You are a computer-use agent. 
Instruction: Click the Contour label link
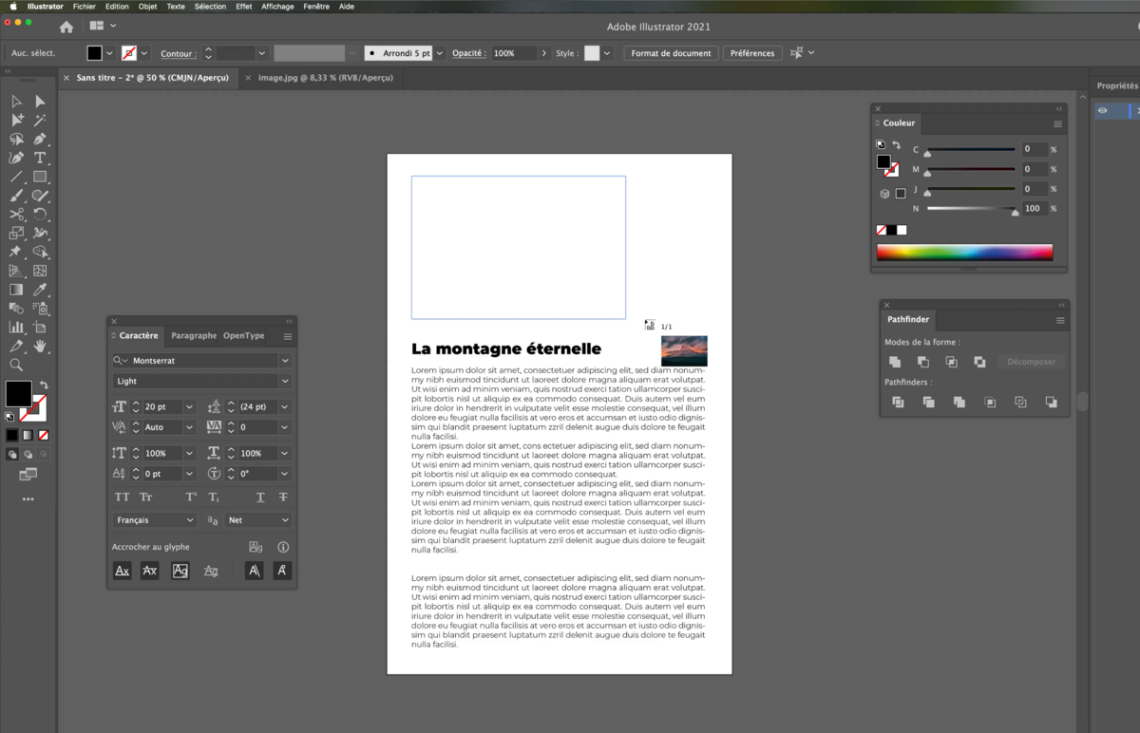click(x=178, y=54)
